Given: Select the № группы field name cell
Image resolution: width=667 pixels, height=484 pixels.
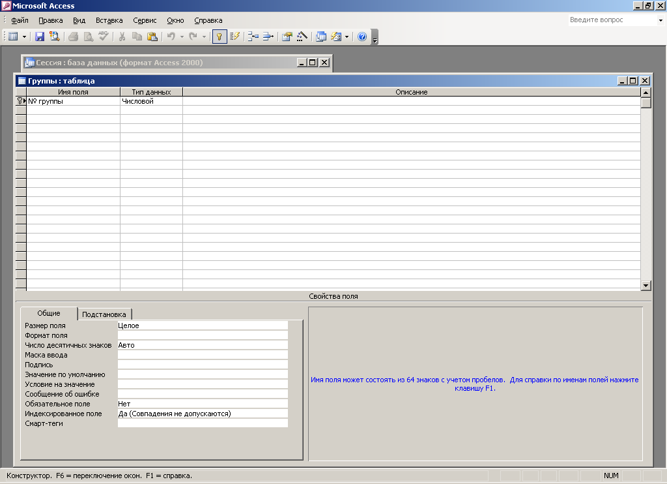Looking at the screenshot, I should point(73,101).
